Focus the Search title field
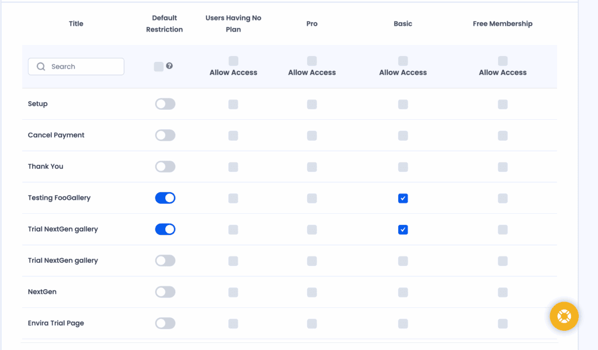Viewport: 598px width, 350px height. tap(76, 67)
